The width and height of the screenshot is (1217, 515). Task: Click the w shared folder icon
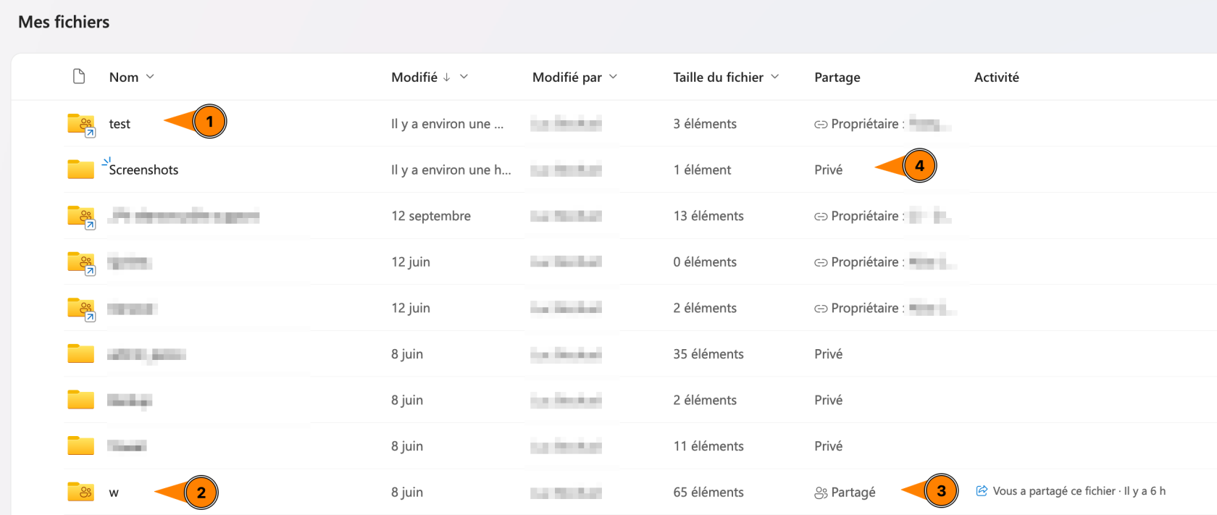tap(81, 492)
